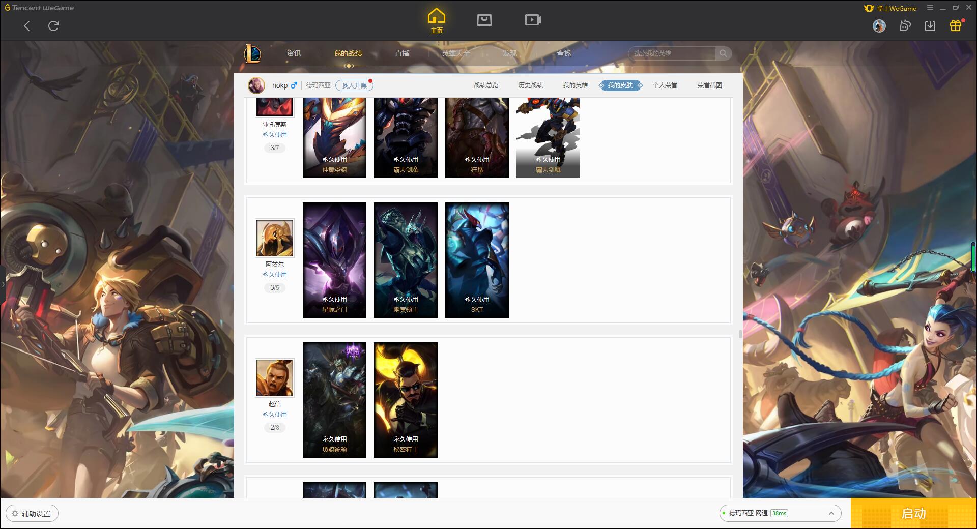This screenshot has width=977, height=529.
Task: Open the 战绩总览 sub-tab
Action: 486,85
